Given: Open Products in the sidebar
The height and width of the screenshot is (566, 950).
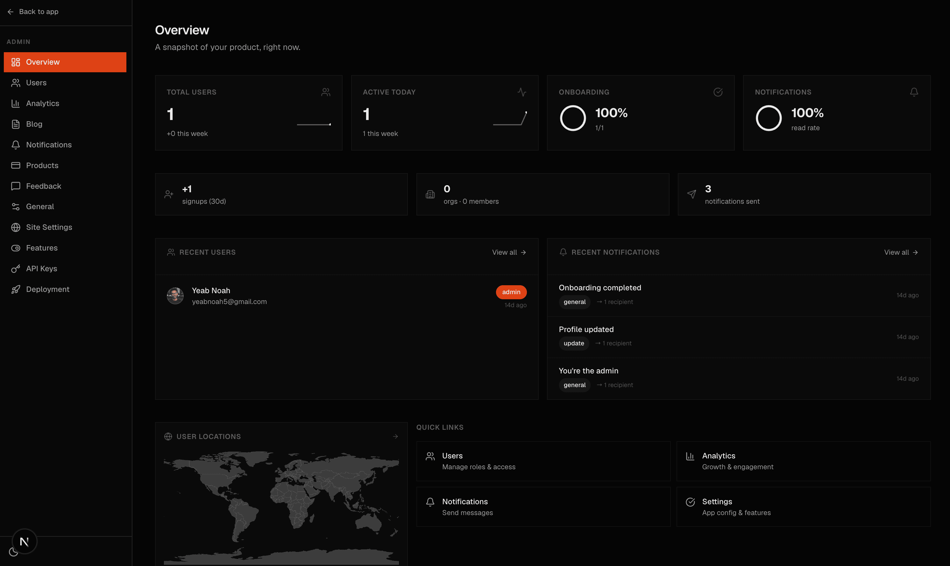Looking at the screenshot, I should point(65,165).
